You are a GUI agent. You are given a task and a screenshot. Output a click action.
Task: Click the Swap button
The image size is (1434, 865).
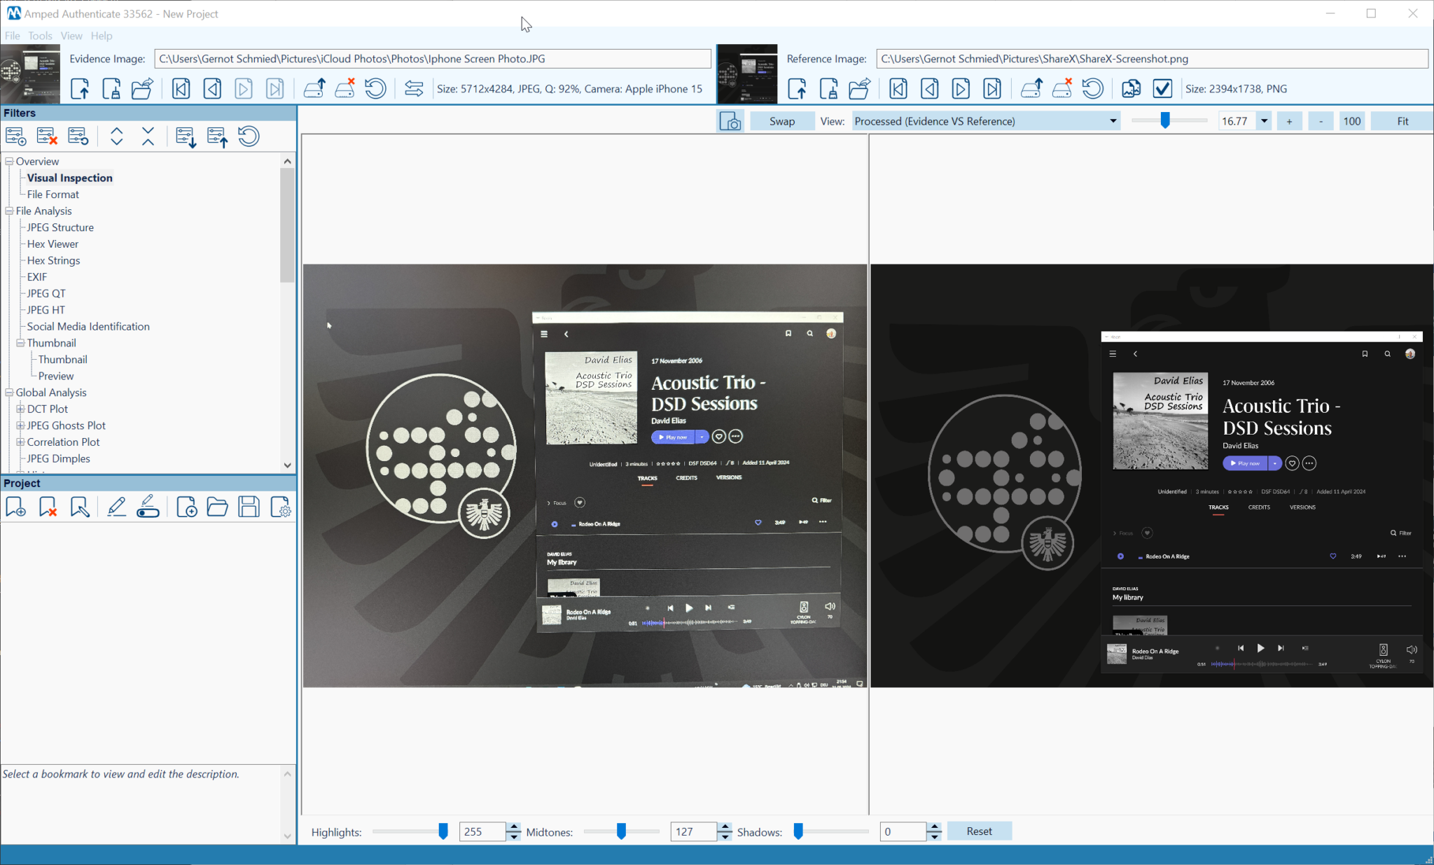coord(781,121)
